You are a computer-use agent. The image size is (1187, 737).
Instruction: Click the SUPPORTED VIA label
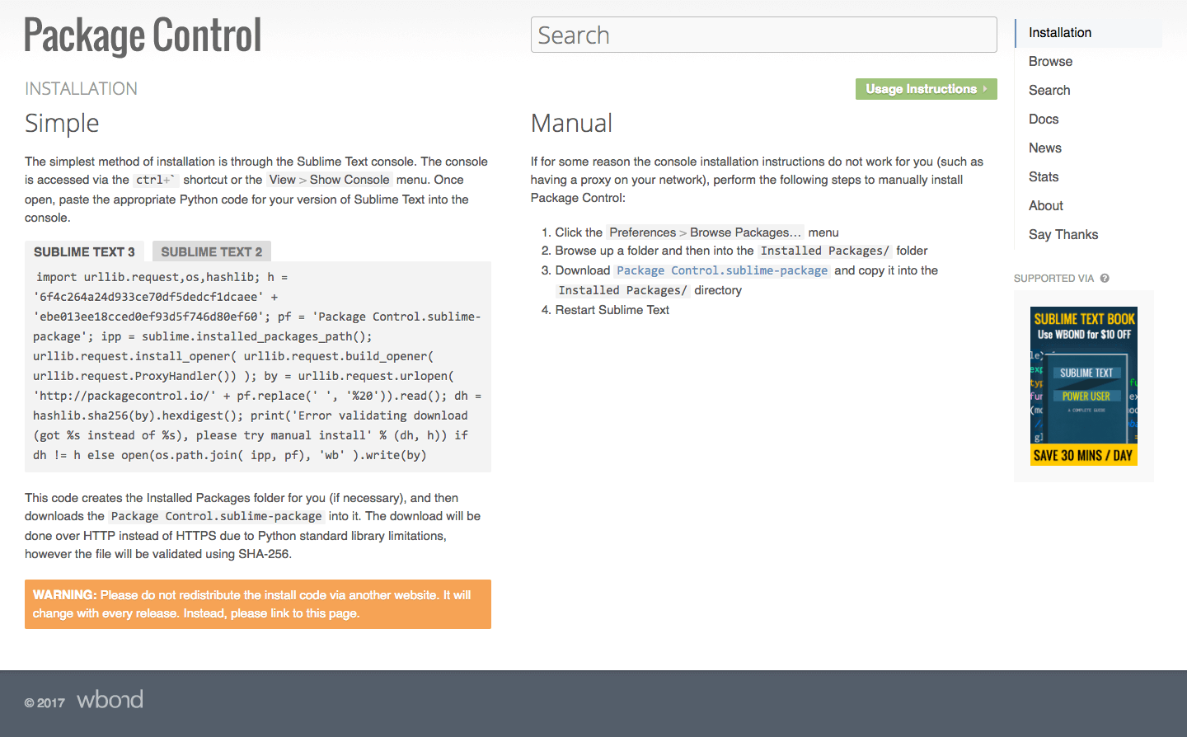coord(1053,279)
